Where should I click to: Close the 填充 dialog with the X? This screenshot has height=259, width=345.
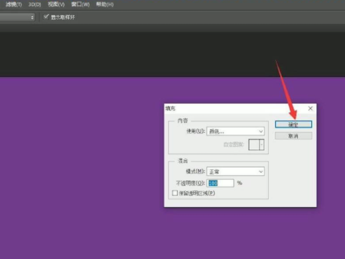(x=310, y=108)
